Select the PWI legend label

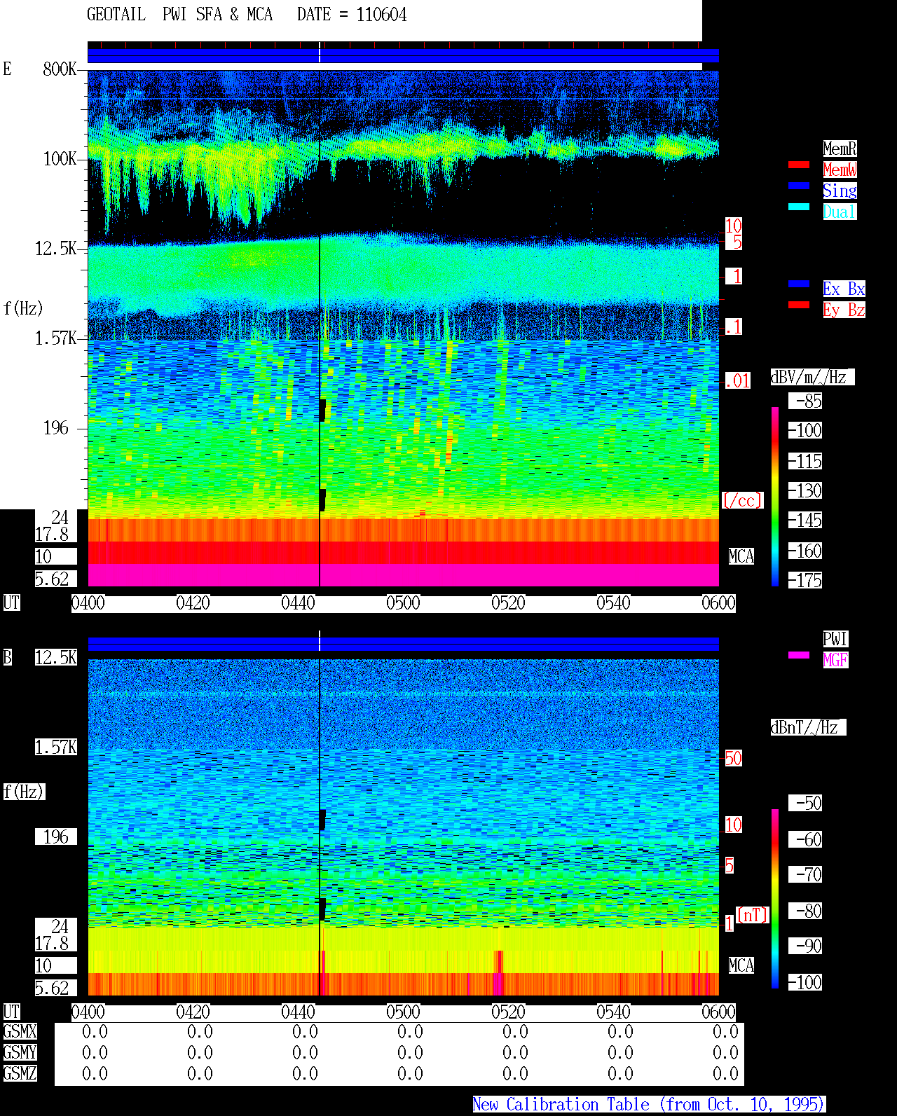pos(835,639)
